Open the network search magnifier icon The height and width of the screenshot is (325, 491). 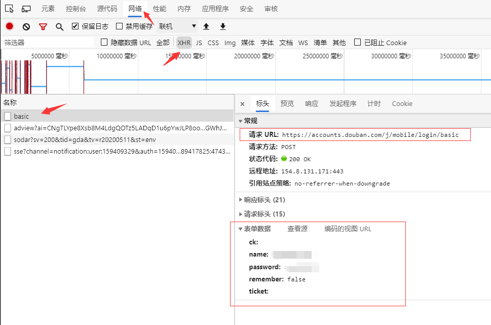point(59,27)
